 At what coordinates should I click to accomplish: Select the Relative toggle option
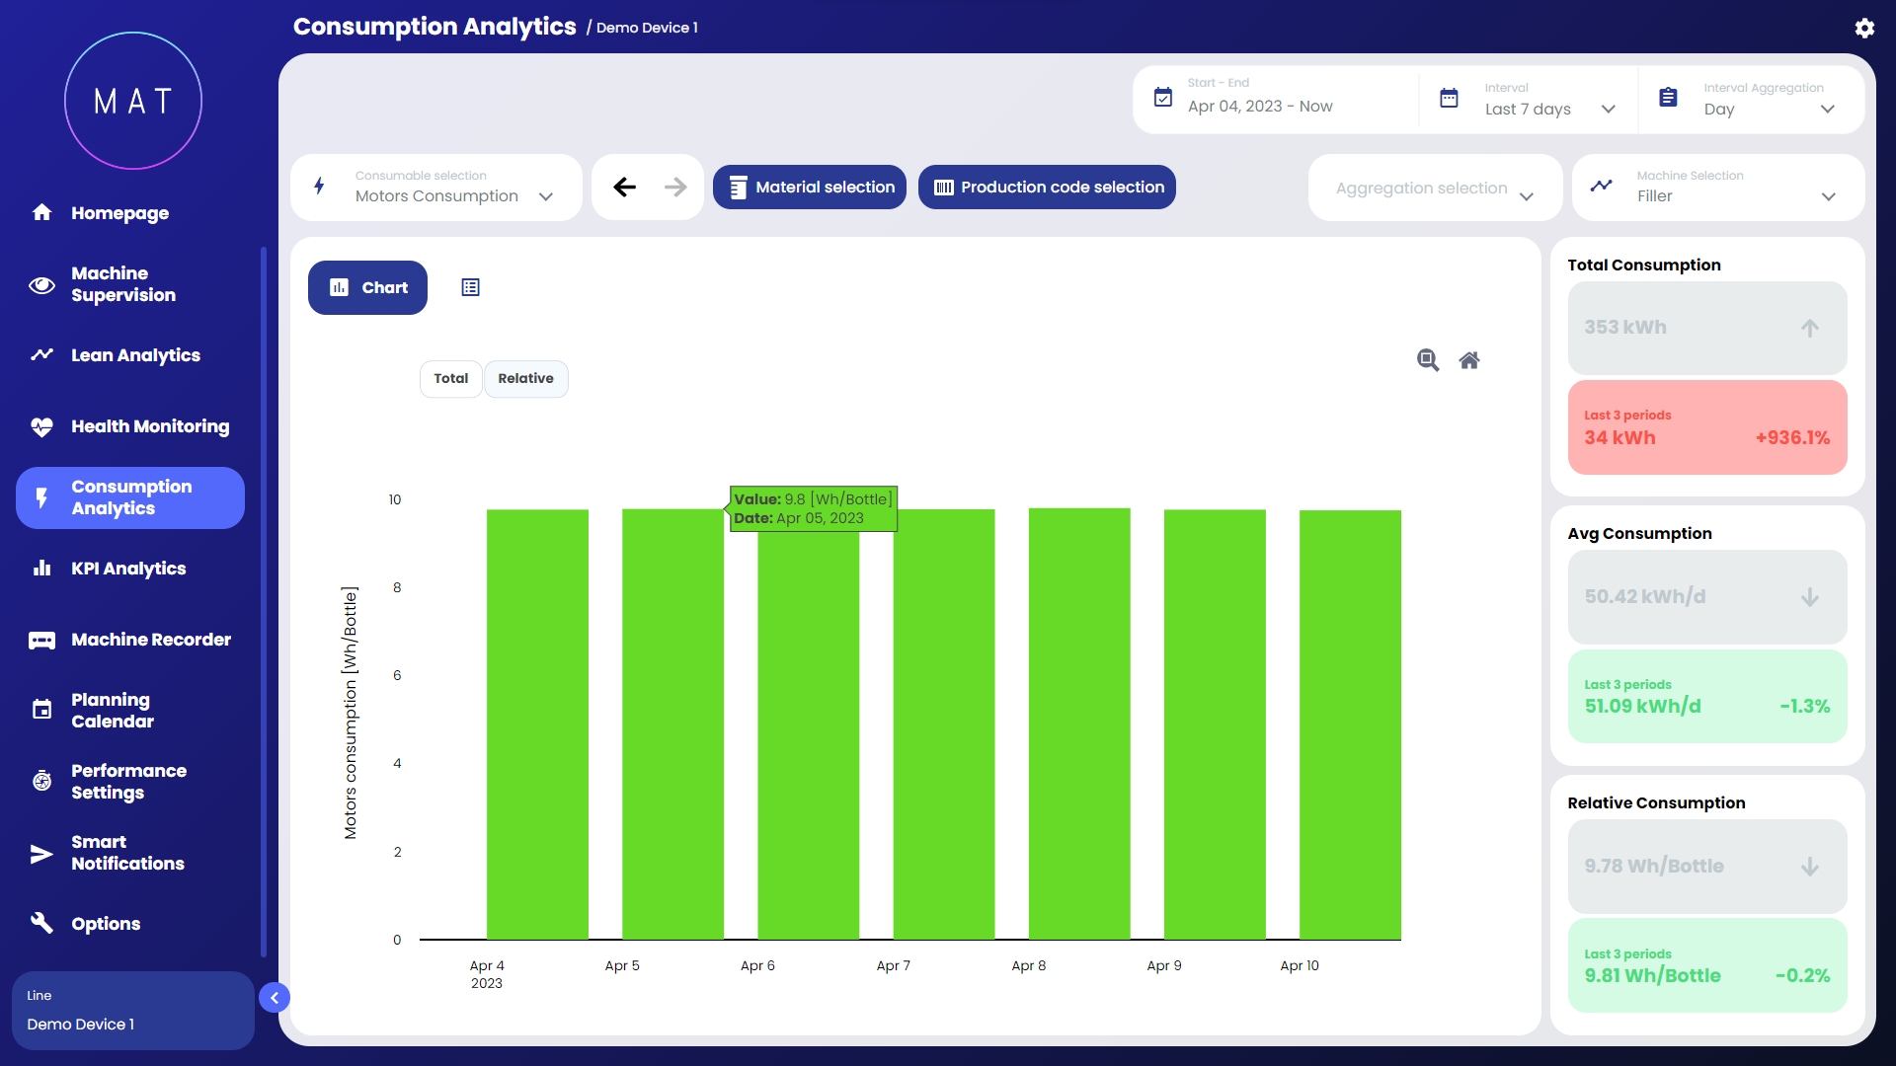click(525, 378)
